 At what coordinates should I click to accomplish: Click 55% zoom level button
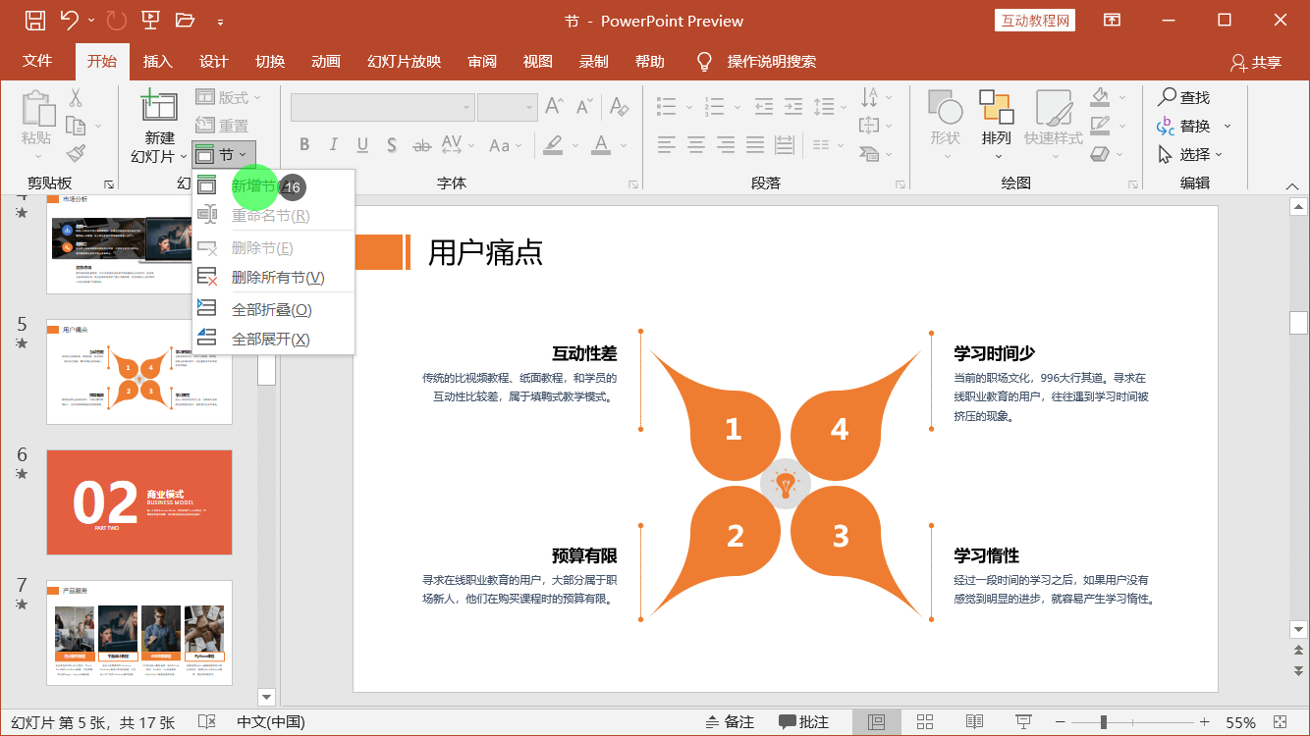[1240, 722]
